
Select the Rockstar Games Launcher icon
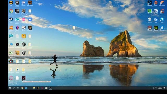(x=23, y=36)
